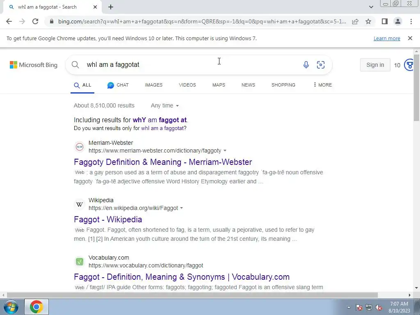Click the Wikipedia site favicon
This screenshot has width=420, height=315.
[x=80, y=204]
